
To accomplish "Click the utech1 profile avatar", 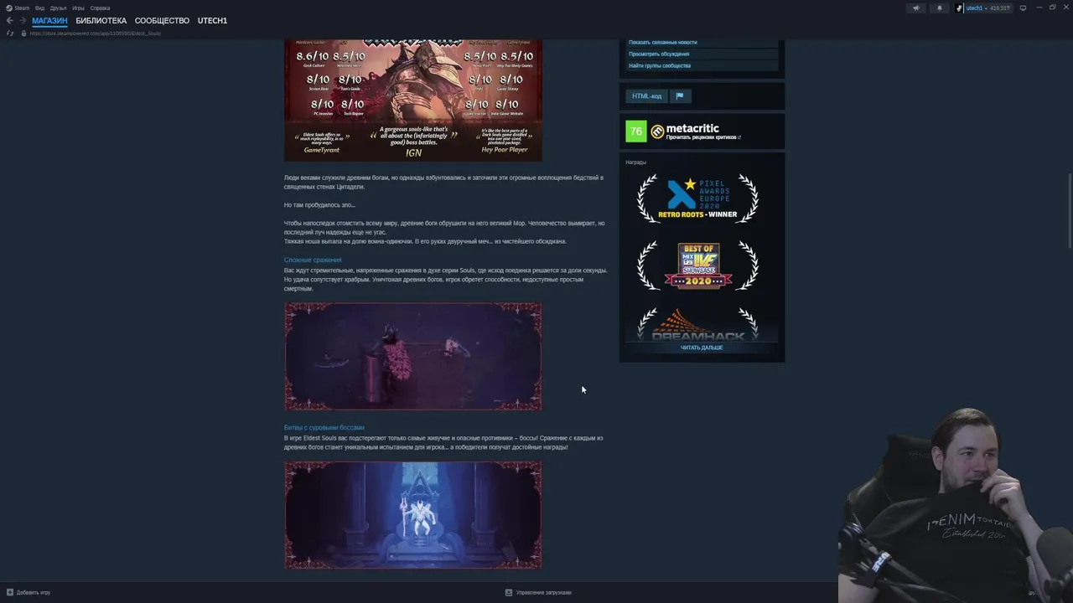I will pyautogui.click(x=959, y=8).
